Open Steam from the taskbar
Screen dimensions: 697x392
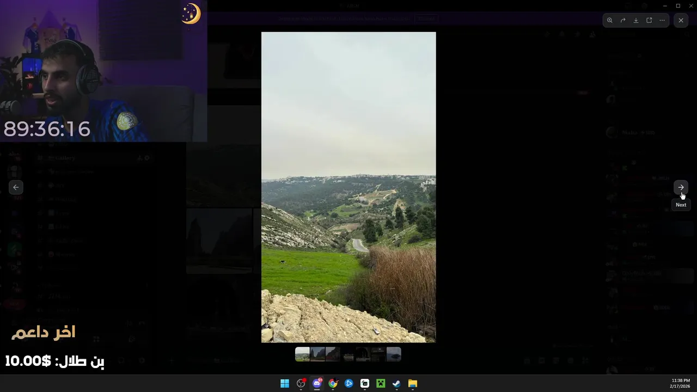coord(397,384)
